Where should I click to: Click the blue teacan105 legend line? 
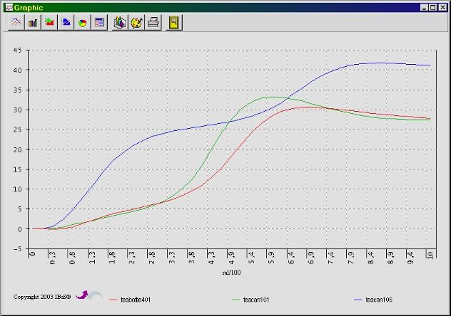pyautogui.click(x=358, y=300)
